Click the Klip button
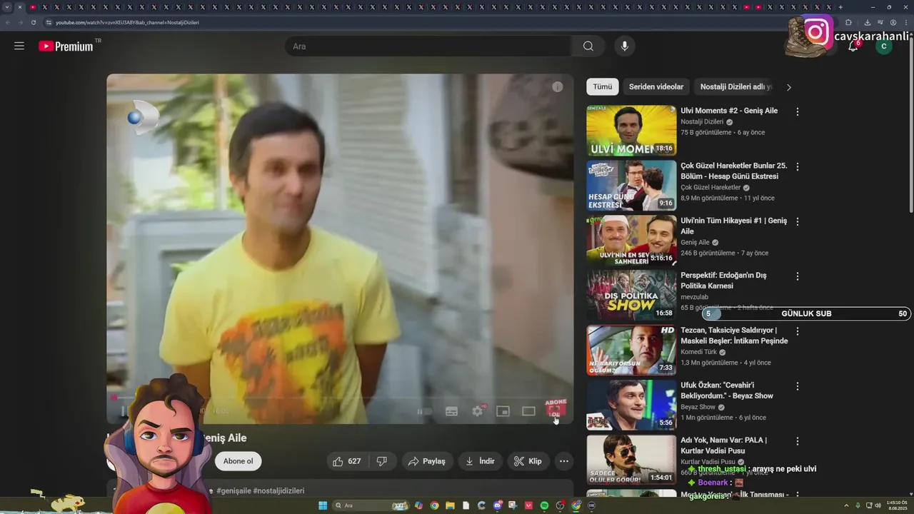This screenshot has height=514, width=914. [x=528, y=461]
